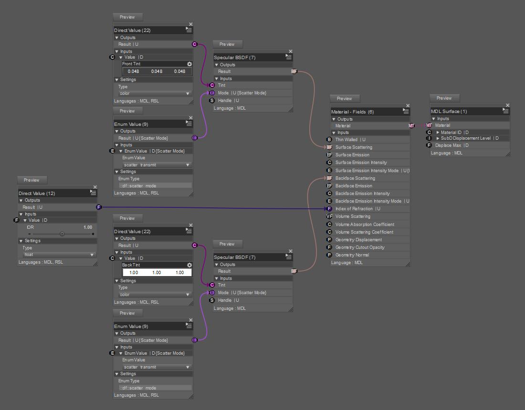Click Preview button above Material - Fields node

345,99
